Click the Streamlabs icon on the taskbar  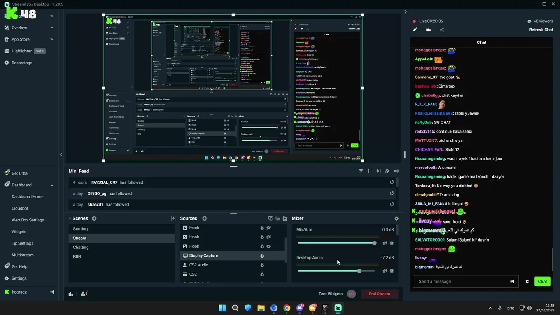[338, 308]
